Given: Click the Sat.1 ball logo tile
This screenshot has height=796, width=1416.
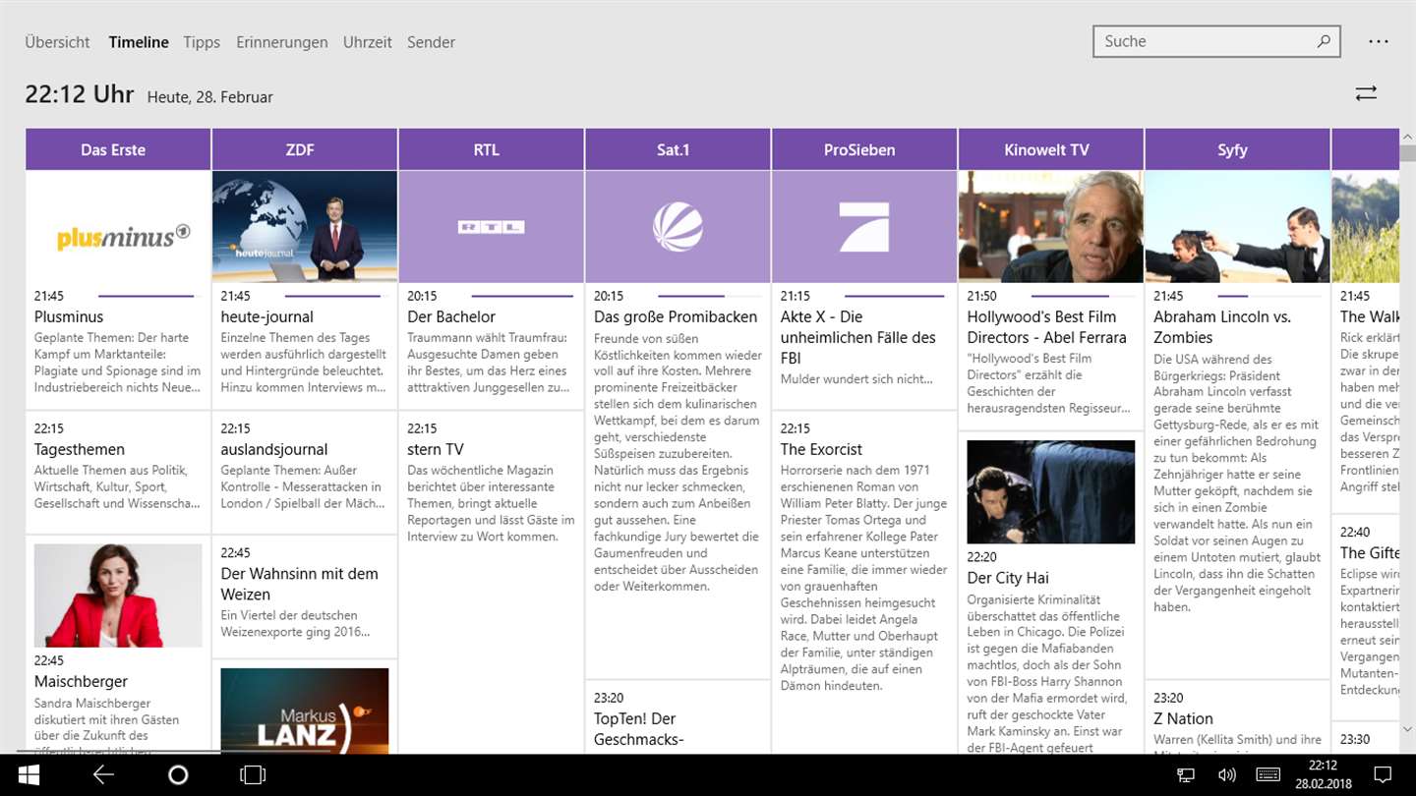Looking at the screenshot, I should [678, 227].
